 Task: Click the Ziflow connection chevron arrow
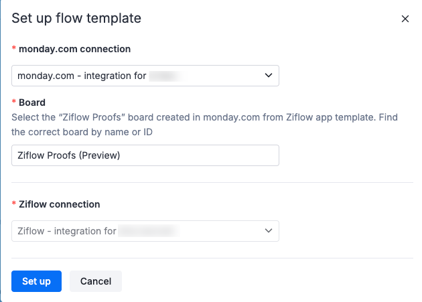(269, 231)
